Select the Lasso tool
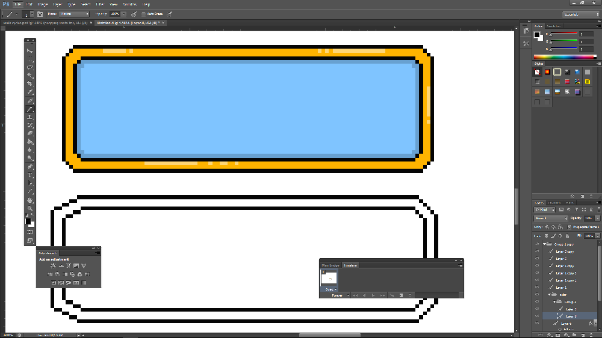The height and width of the screenshot is (338, 602). 29,67
